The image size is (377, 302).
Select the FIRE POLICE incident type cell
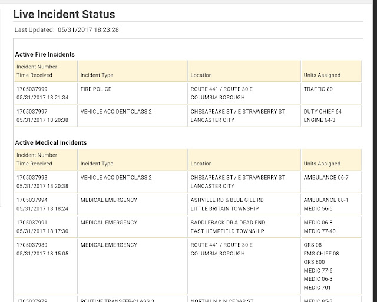point(96,89)
